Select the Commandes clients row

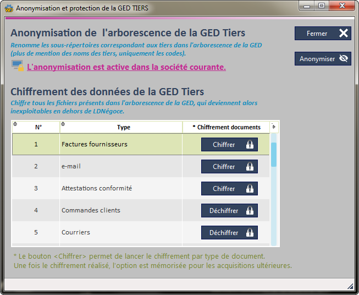coord(91,211)
